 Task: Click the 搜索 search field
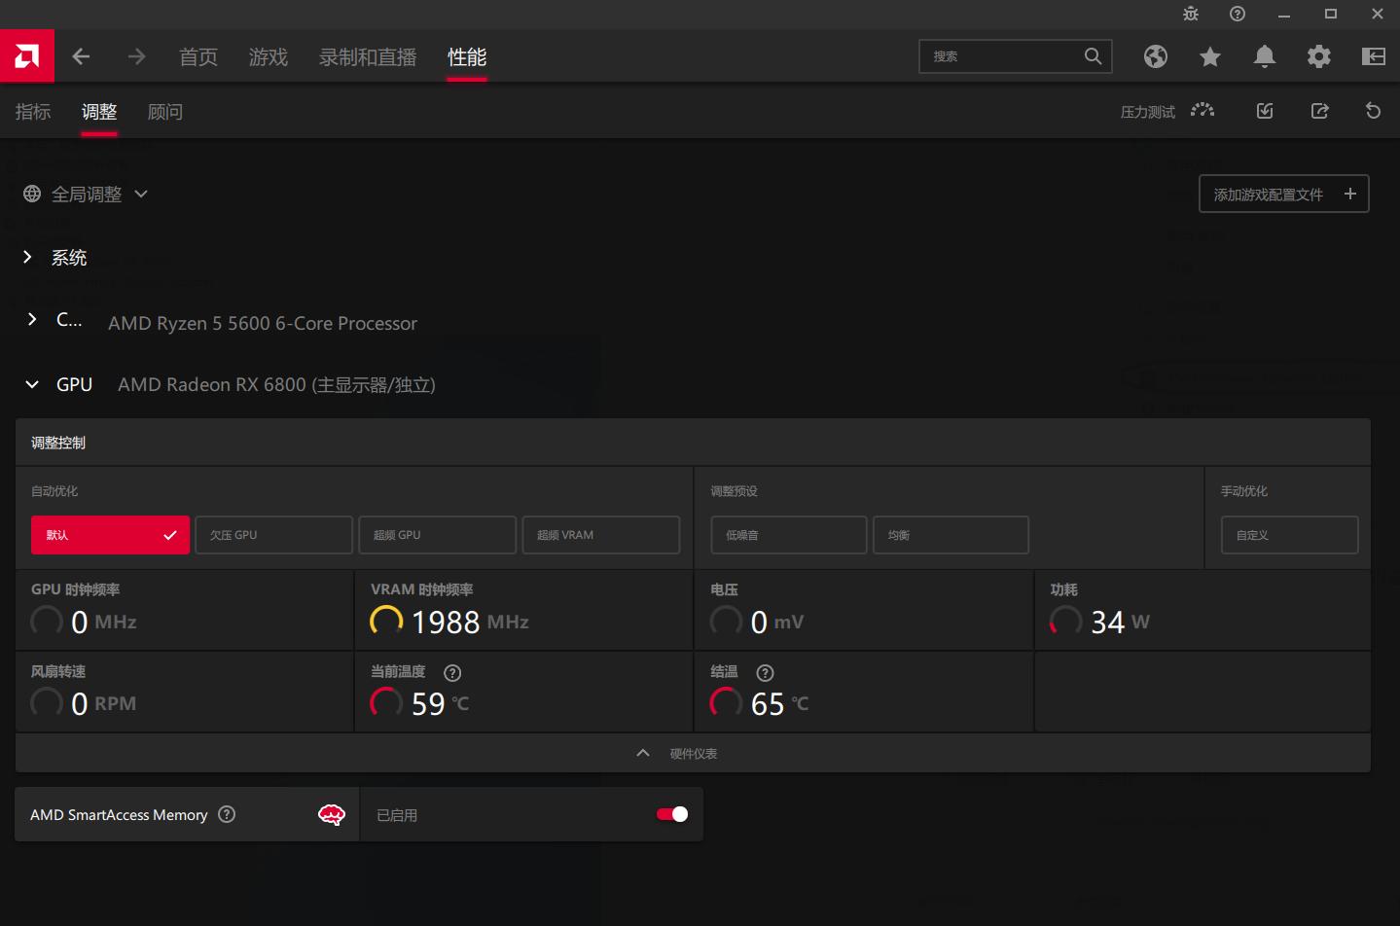tap(1002, 56)
